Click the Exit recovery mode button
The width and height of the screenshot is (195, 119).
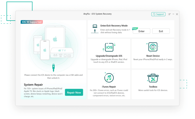tap(161, 31)
